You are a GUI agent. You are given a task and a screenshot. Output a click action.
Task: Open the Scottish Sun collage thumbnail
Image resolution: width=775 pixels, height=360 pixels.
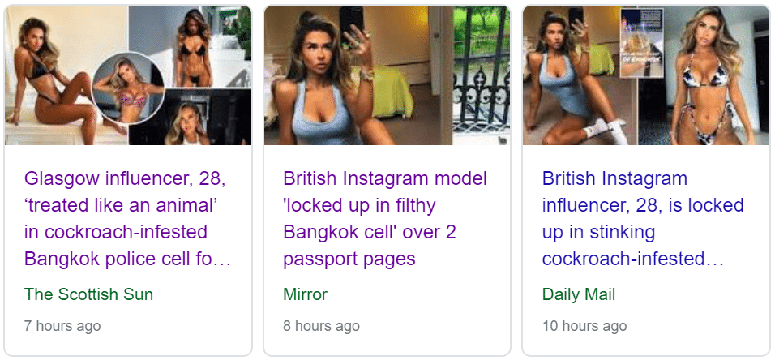pos(128,75)
